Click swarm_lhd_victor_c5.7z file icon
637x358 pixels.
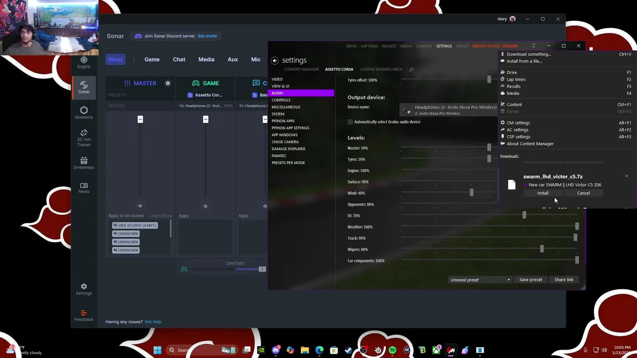[512, 184]
